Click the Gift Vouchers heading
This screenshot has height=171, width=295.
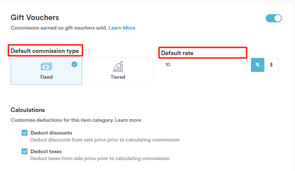(35, 18)
